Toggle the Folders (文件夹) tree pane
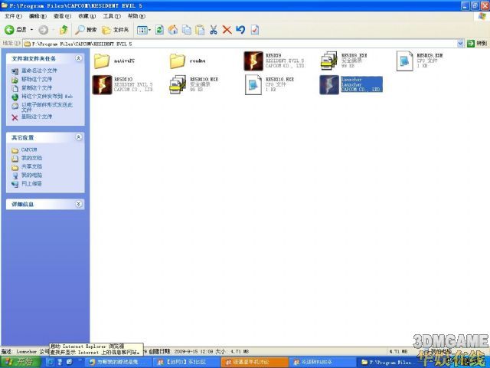 click(116, 30)
